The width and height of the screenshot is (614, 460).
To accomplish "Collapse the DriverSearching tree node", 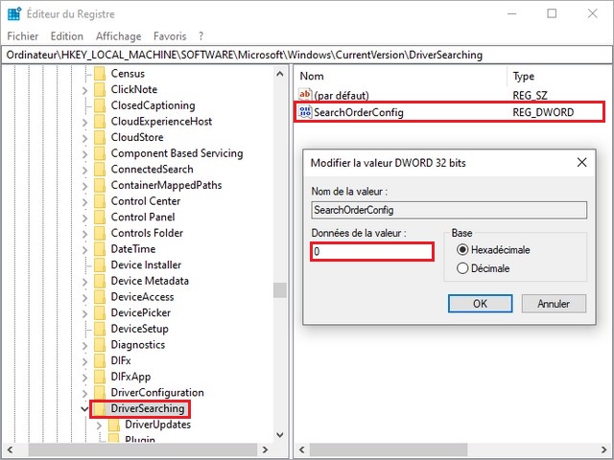I will coord(84,409).
